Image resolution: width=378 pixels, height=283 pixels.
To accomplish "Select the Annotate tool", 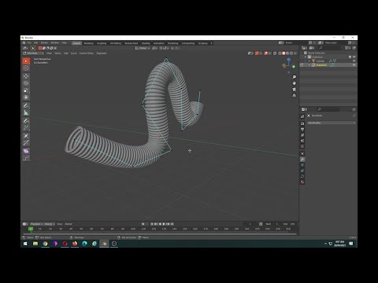I will (x=26, y=105).
